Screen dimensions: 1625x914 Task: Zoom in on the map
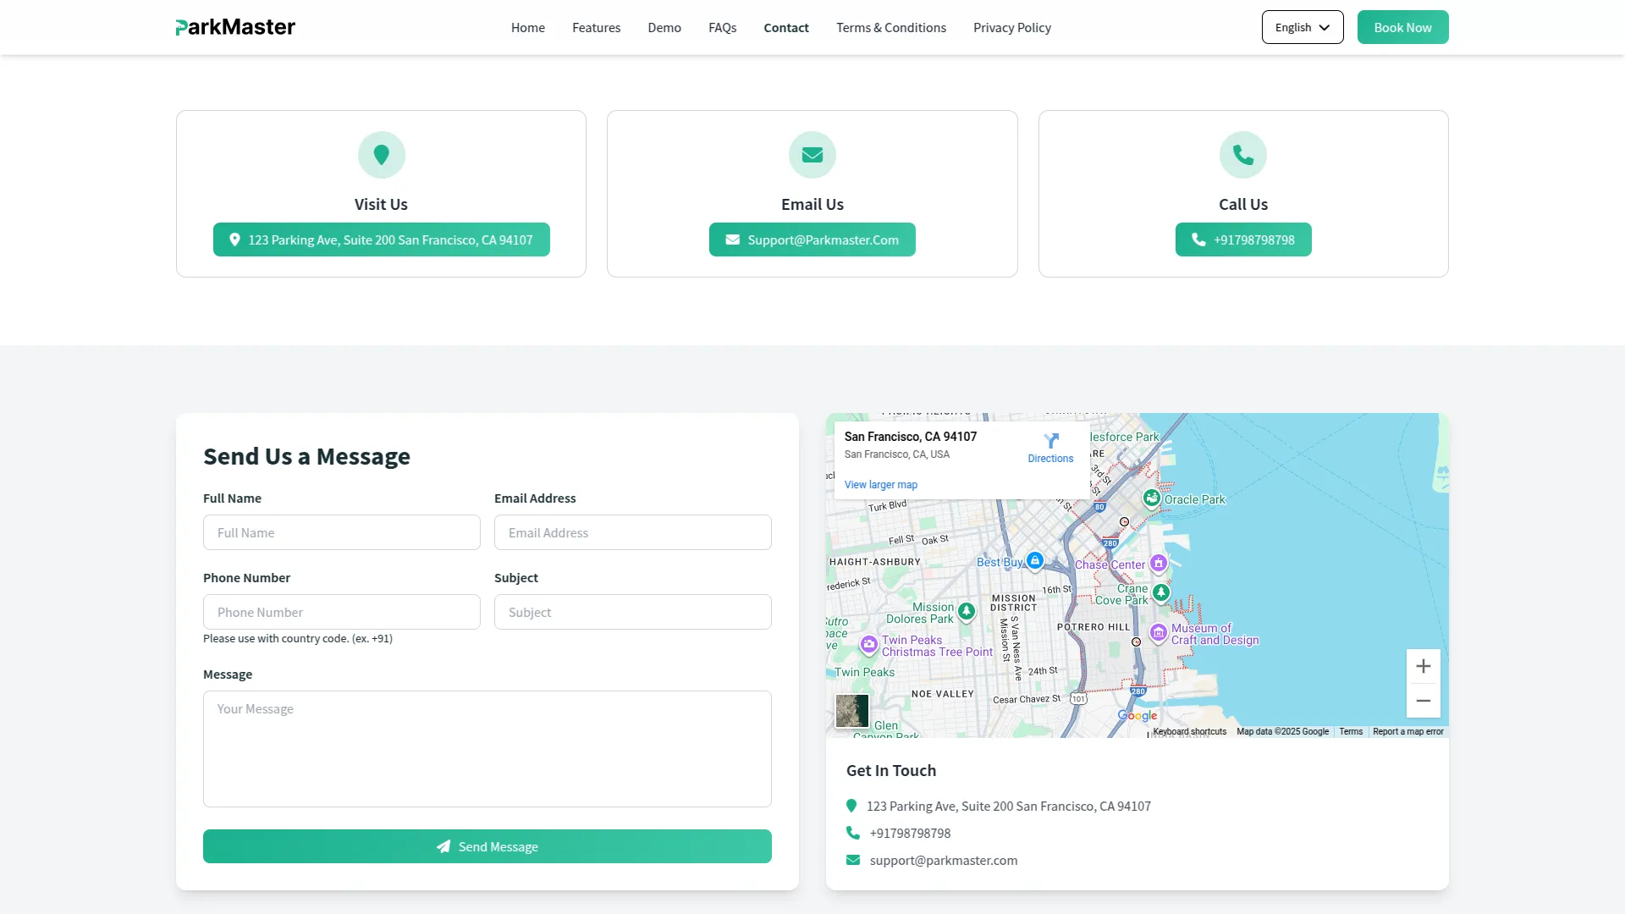click(1424, 666)
